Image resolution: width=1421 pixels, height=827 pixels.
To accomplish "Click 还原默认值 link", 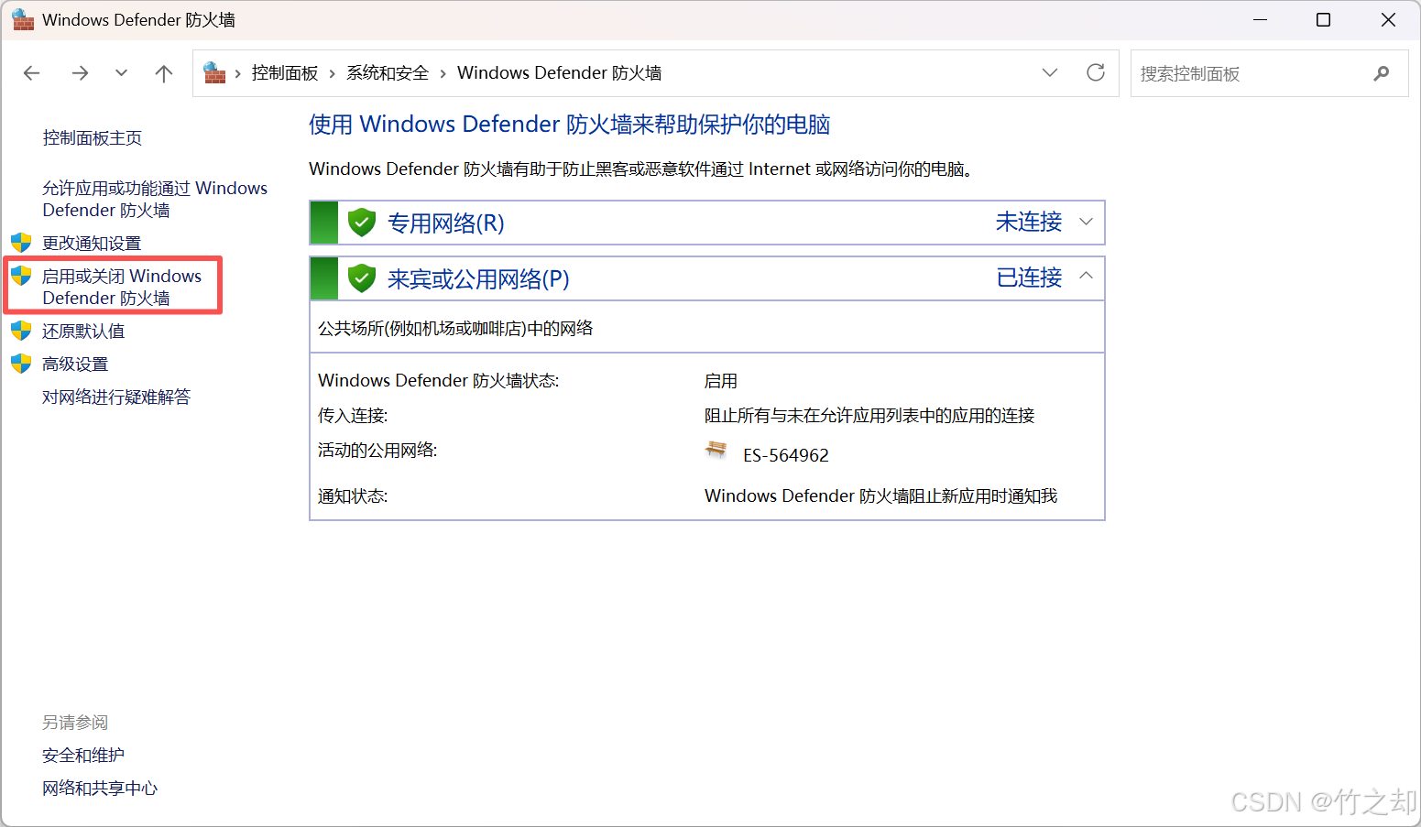I will pyautogui.click(x=83, y=332).
